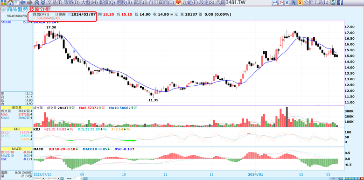
Task: Click the SMA10 indicator label in left panel
Action: [x=6, y=22]
